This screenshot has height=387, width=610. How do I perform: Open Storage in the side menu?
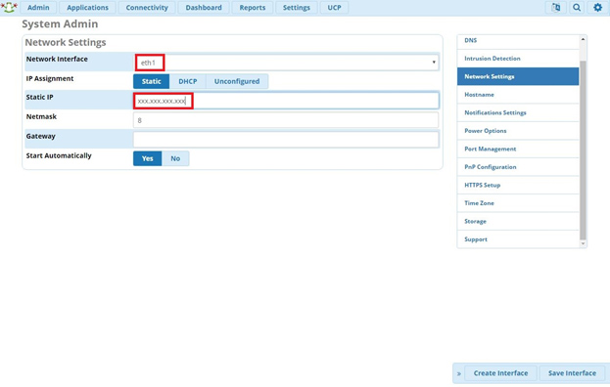[x=518, y=221]
